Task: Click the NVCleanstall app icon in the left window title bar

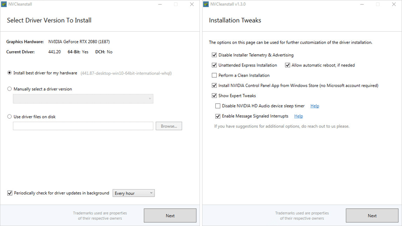Action: [x=4, y=4]
